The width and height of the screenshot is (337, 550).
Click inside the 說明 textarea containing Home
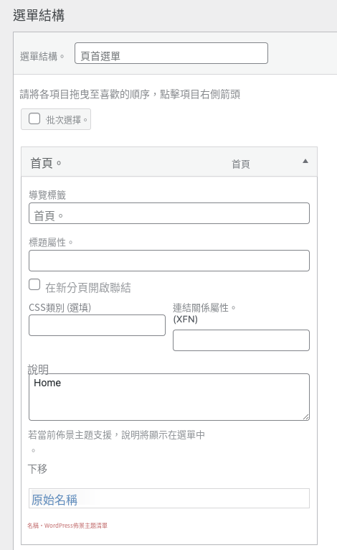pyautogui.click(x=169, y=397)
